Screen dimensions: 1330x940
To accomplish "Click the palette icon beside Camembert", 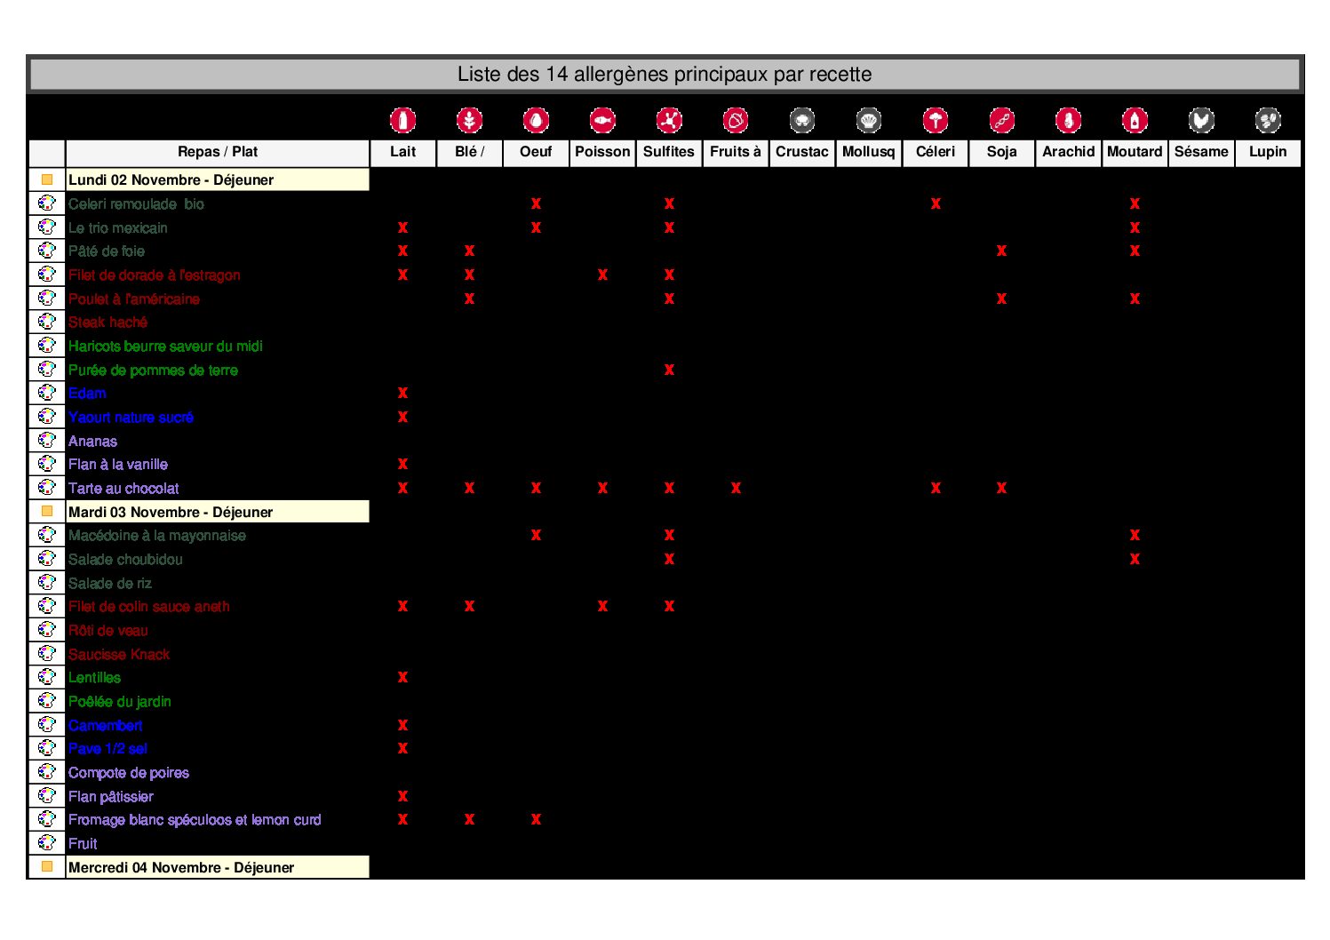I will [47, 725].
